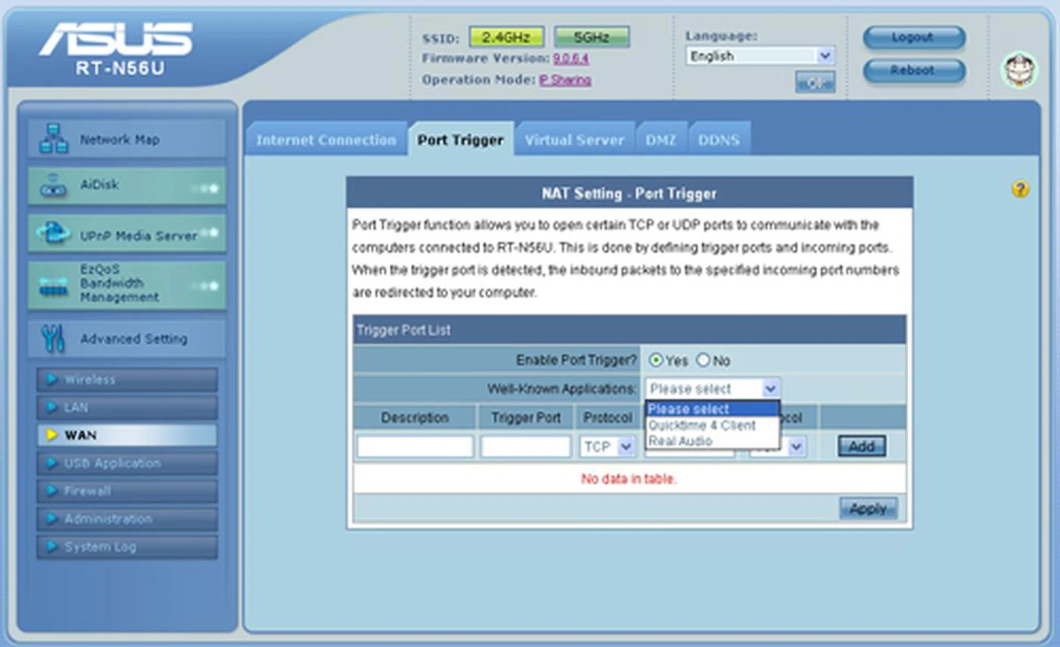Switch to the Virtual Server tab
The width and height of the screenshot is (1060, 647).
(574, 140)
